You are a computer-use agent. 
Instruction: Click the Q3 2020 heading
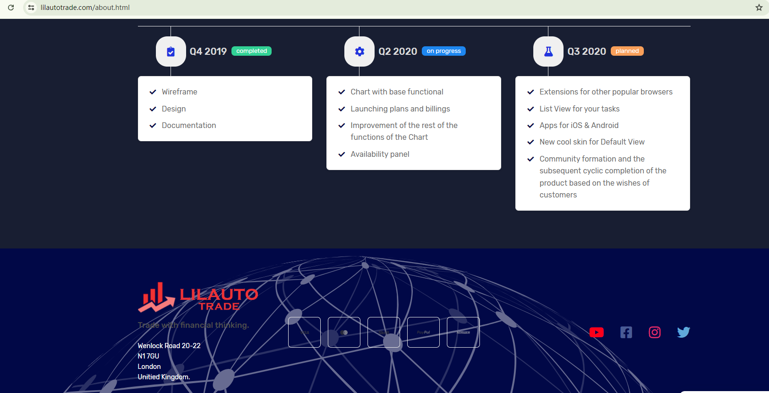[x=587, y=51]
